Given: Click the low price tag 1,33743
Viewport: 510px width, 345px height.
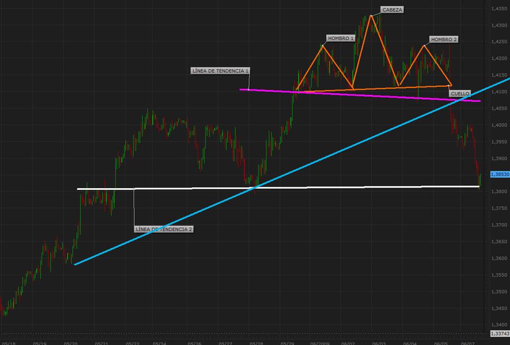Looking at the screenshot, I should click(x=500, y=334).
